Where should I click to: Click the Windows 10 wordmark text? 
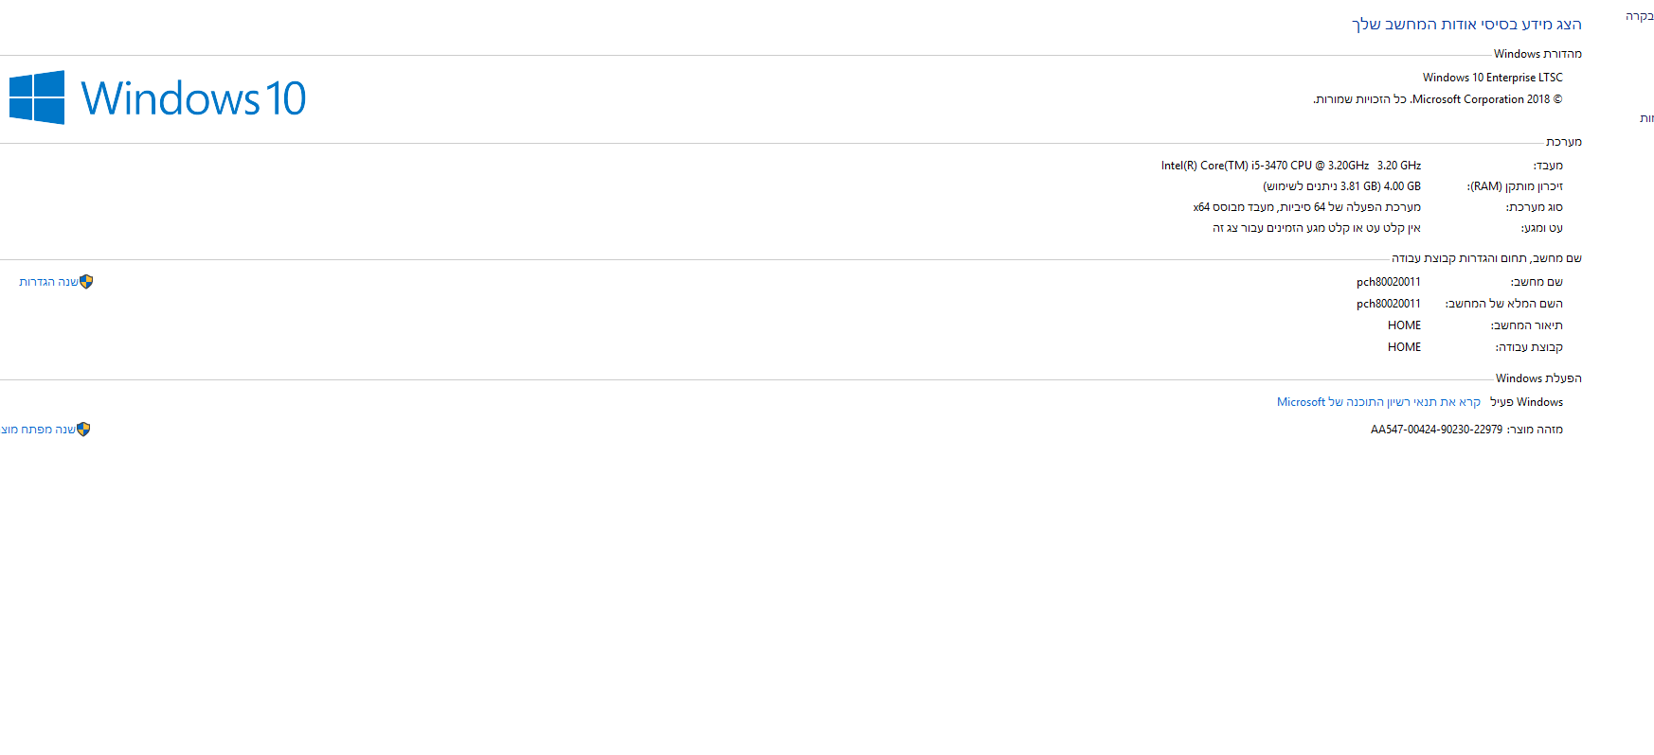tap(193, 98)
